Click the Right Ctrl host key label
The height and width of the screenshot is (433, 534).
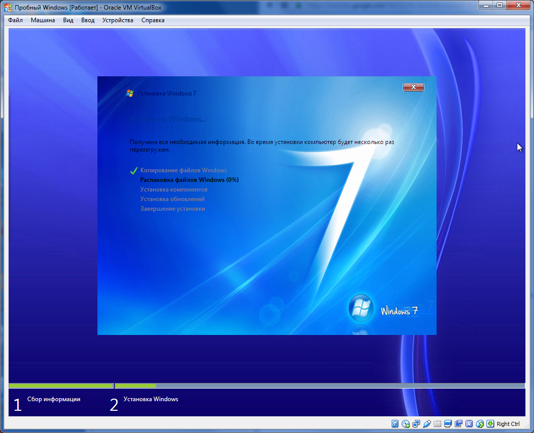click(x=508, y=423)
